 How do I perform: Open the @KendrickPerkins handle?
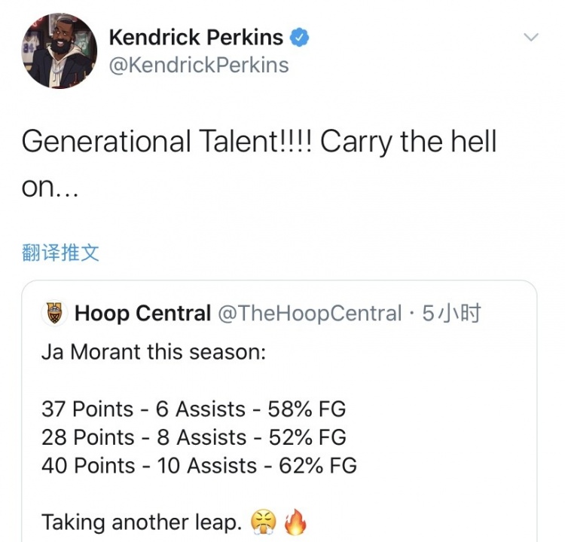point(199,66)
